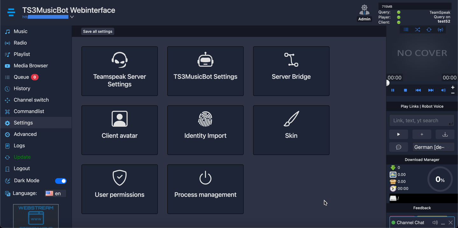Open the interface Language selector (en)
Viewport: 458px width, 228px height.
click(x=55, y=193)
